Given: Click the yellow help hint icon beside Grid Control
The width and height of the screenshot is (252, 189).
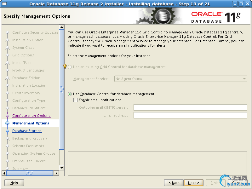Looking at the screenshot, I should [65, 66].
